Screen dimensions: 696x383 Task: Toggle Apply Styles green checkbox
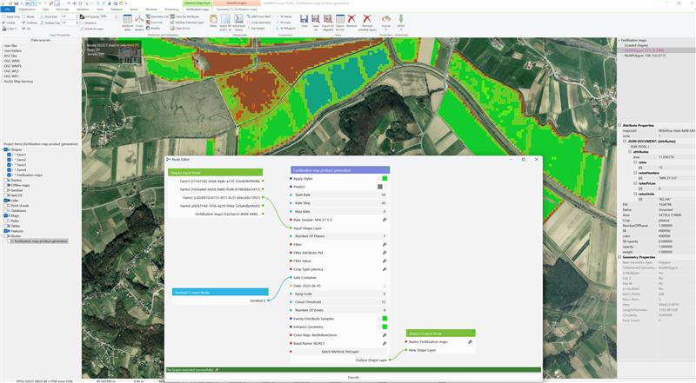(385, 178)
